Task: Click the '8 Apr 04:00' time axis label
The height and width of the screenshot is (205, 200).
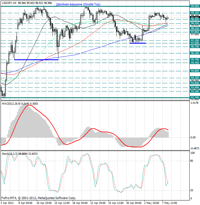Action: point(26,203)
